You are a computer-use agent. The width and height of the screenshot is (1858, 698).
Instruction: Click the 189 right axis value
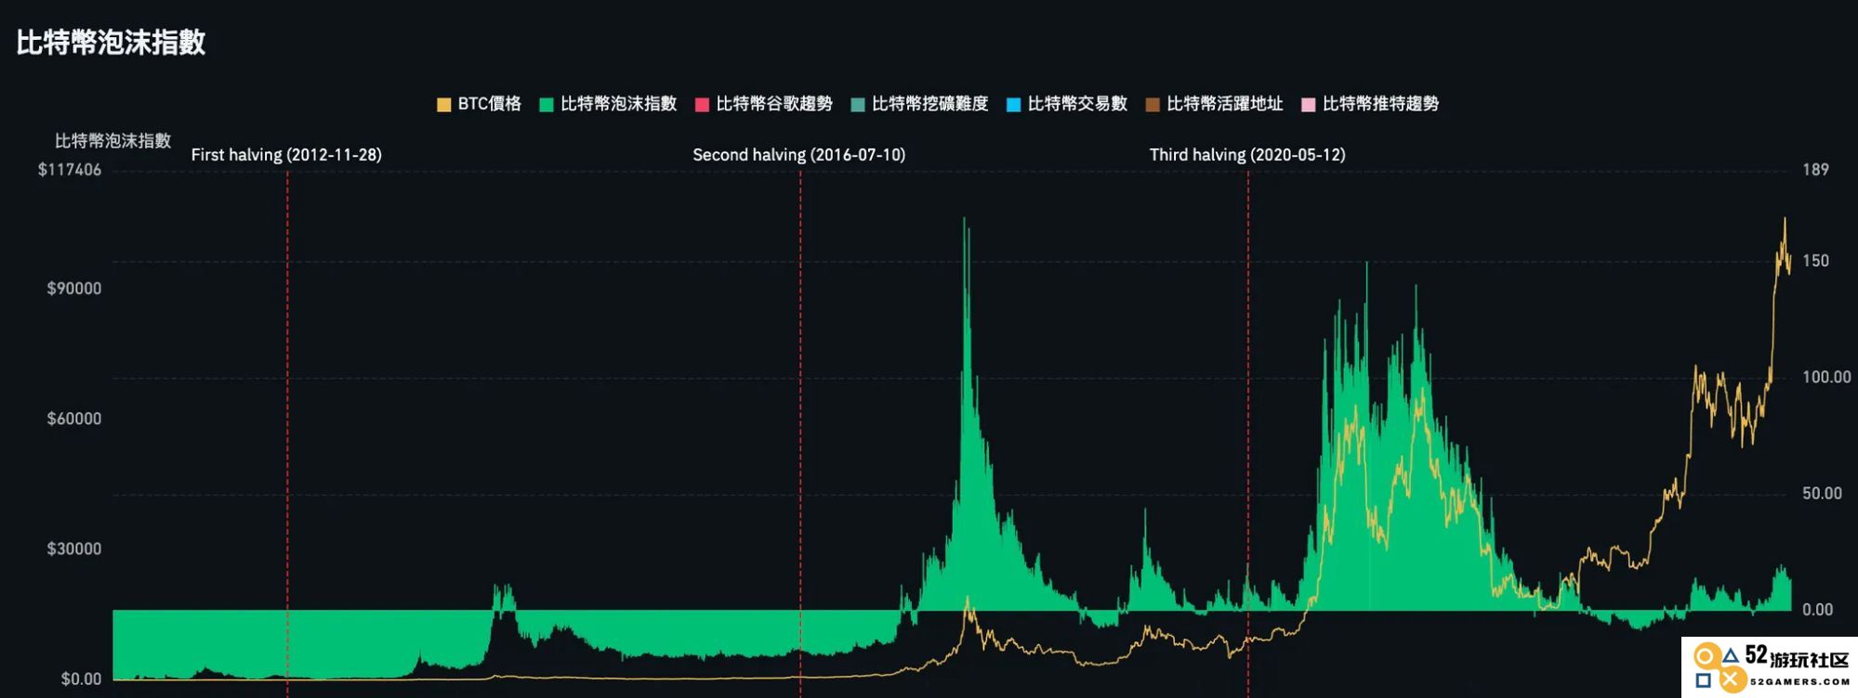tap(1815, 170)
